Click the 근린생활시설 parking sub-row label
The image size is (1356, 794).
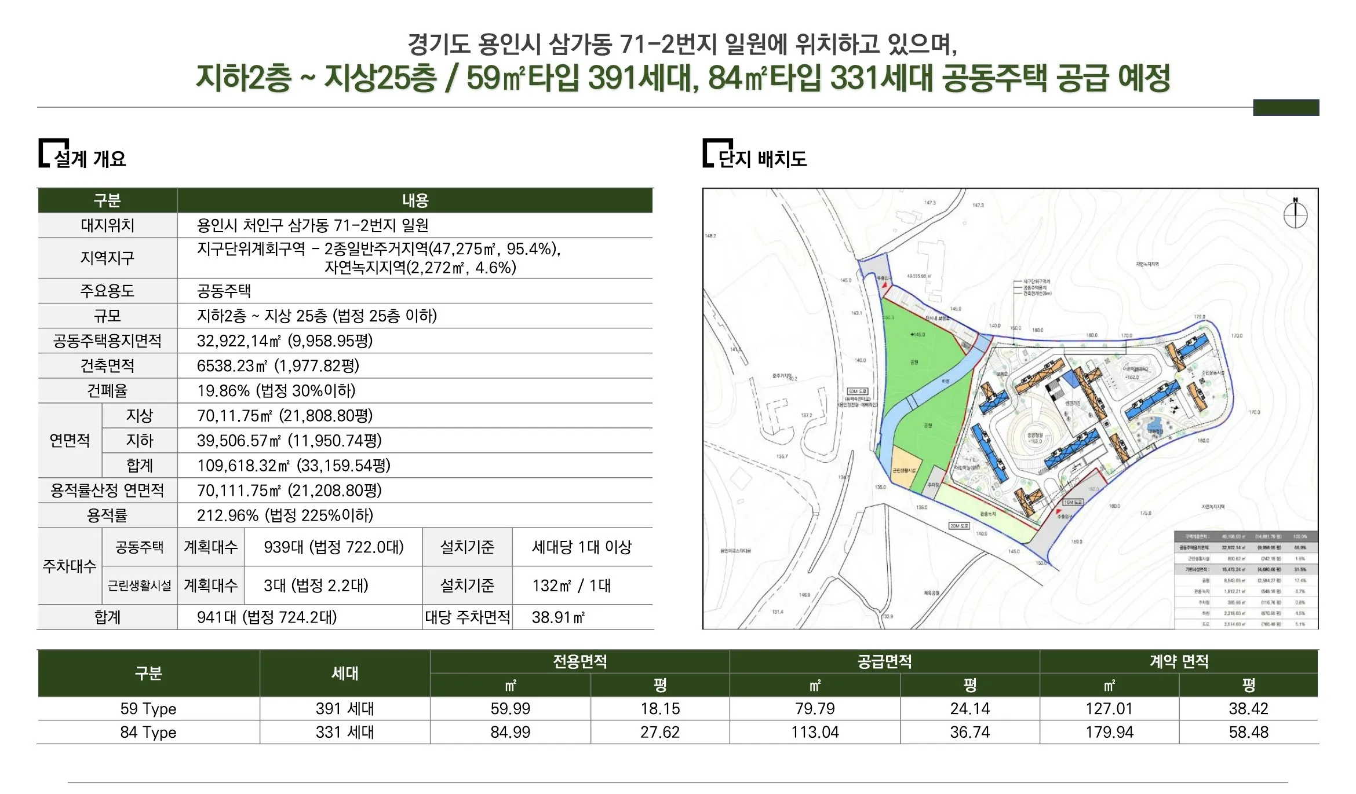(x=140, y=586)
